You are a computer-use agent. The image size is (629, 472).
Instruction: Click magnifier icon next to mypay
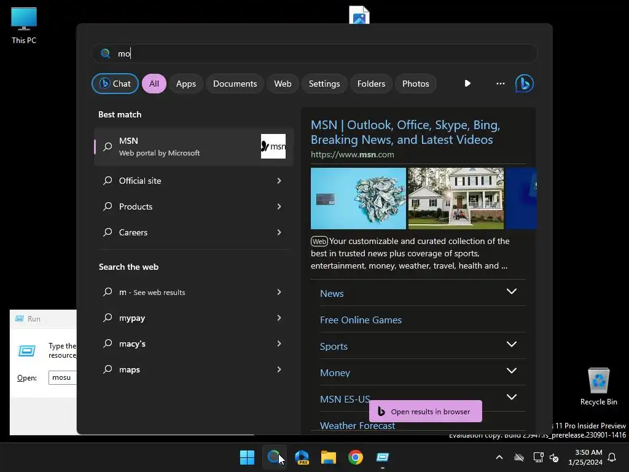point(107,318)
